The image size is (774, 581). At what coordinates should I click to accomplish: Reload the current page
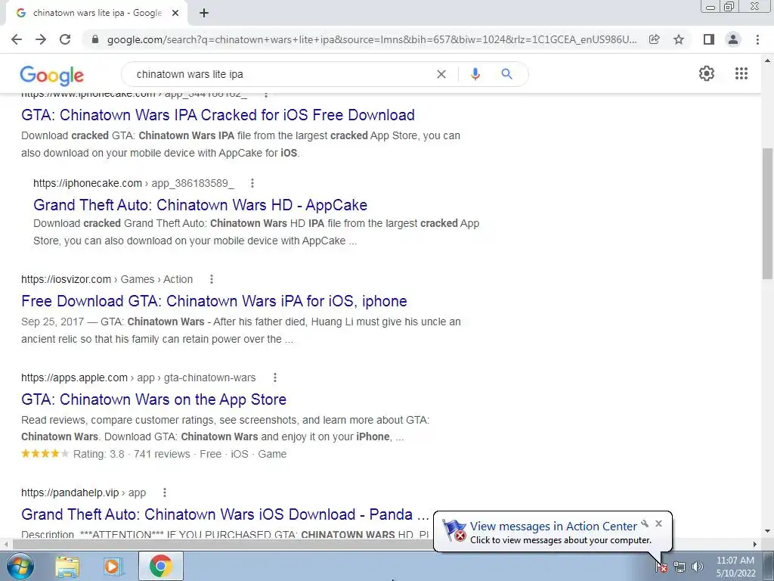65,39
